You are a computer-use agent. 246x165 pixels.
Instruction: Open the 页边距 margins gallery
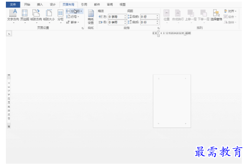(24, 16)
